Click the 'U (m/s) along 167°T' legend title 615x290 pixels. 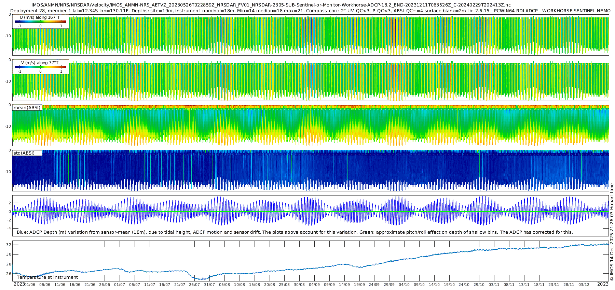[40, 17]
